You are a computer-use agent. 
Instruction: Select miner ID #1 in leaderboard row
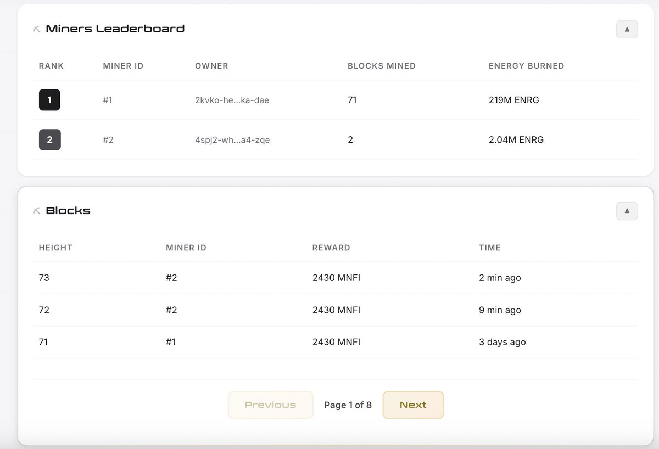[x=108, y=100]
